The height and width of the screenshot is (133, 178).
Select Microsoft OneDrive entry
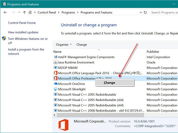click(72, 84)
